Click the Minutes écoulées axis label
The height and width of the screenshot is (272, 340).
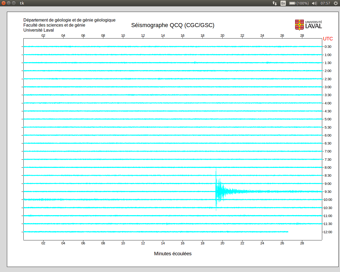173,254
